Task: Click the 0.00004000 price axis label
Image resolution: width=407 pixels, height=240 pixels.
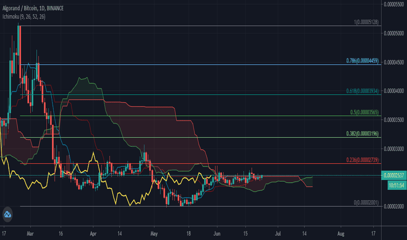Action: (x=394, y=91)
